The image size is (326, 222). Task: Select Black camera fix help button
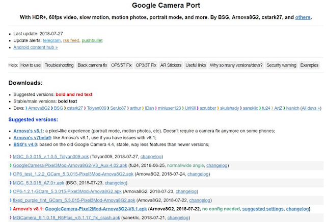click(92, 65)
